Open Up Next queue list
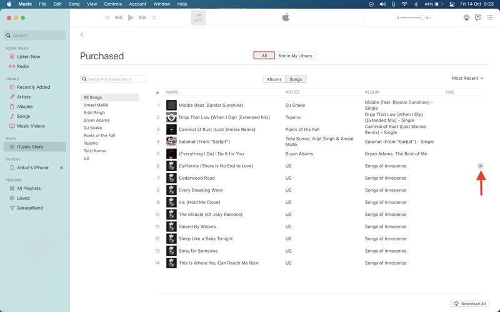The width and height of the screenshot is (500, 312). [x=490, y=17]
